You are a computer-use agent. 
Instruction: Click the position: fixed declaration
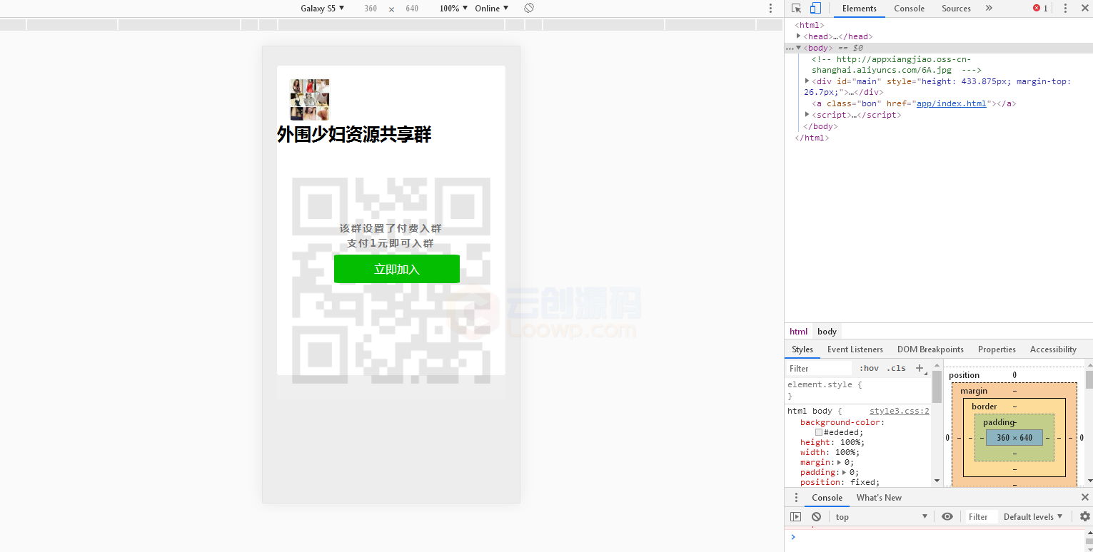pyautogui.click(x=840, y=482)
